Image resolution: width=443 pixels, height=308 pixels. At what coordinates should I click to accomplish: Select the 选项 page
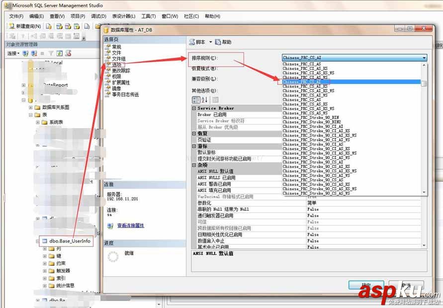pos(117,65)
